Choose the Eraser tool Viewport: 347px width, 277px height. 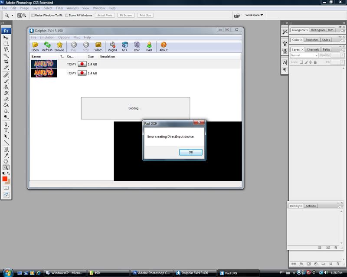pyautogui.click(x=6, y=99)
